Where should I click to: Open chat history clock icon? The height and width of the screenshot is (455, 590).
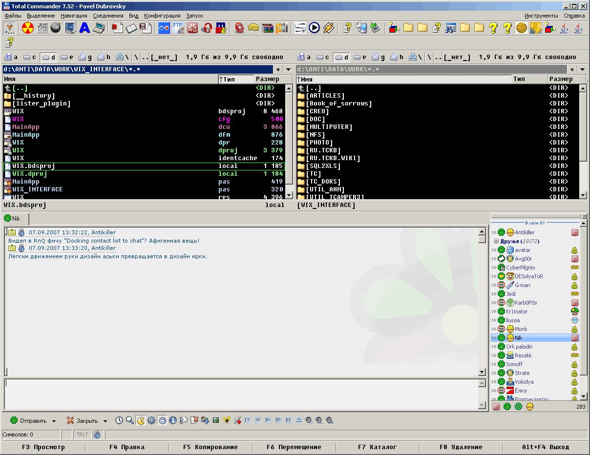(x=119, y=420)
